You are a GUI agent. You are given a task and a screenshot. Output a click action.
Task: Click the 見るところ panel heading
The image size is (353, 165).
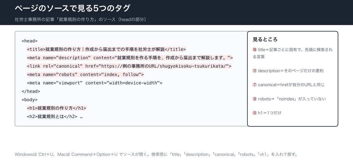[x=265, y=39]
